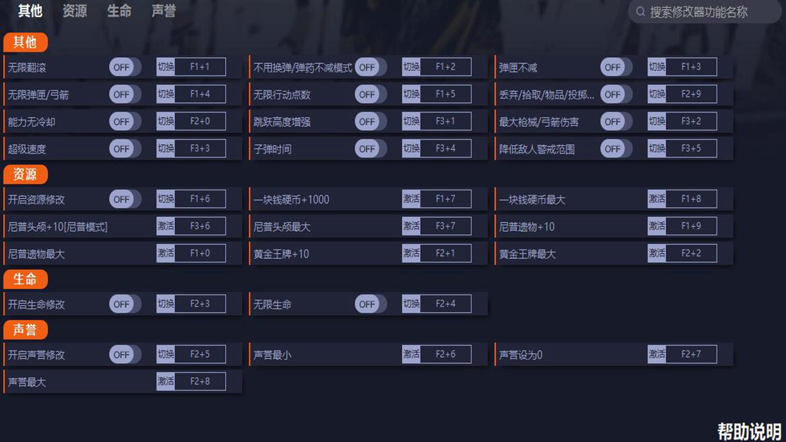Click 切换 button for 能力无冷却
Viewport: 786px width, 442px height.
point(166,121)
